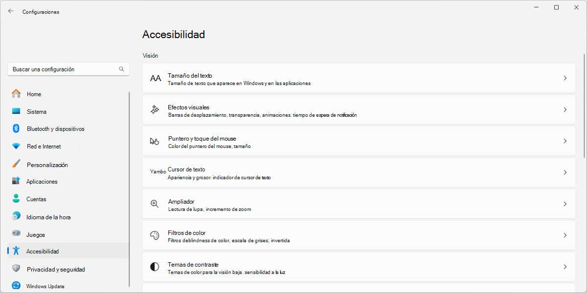Viewport: 587px width, 293px height.
Task: Click the Accesibilidad page heading
Action: [x=174, y=35]
